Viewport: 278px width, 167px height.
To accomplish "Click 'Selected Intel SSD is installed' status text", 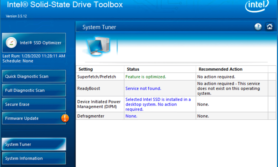I will (x=158, y=104).
